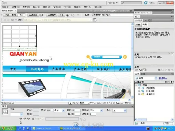The height and width of the screenshot is (131, 175).
Task: Select 当前 (Current) mode in CSS panel
Action: pos(145,25)
